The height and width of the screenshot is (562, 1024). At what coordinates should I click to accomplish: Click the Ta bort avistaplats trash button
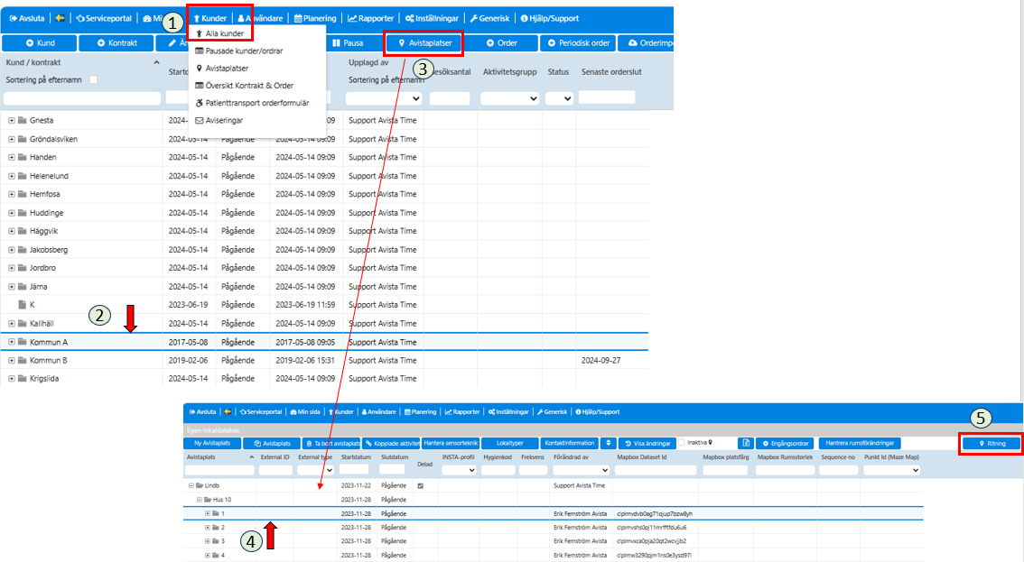(331, 443)
